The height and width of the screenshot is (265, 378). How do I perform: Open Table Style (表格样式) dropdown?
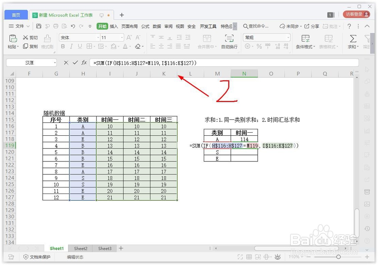pyautogui.click(x=328, y=42)
